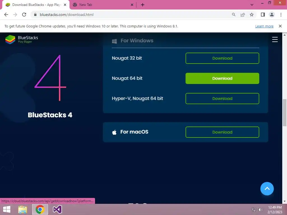The height and width of the screenshot is (215, 287).
Task: Click the Chrome taskbar icon
Action: click(x=40, y=209)
